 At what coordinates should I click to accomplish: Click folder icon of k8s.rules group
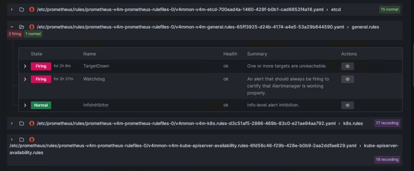click(x=22, y=123)
